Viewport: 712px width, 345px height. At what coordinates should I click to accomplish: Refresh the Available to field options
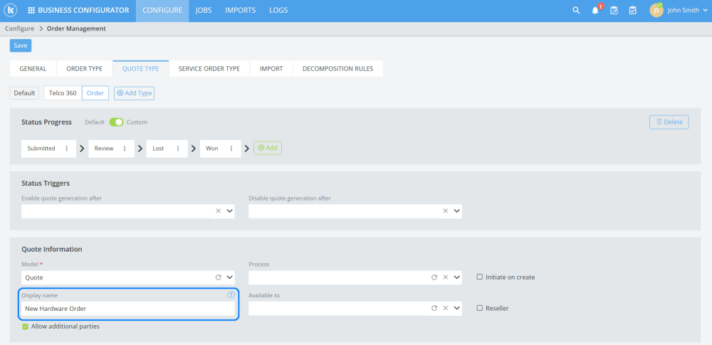click(434, 308)
